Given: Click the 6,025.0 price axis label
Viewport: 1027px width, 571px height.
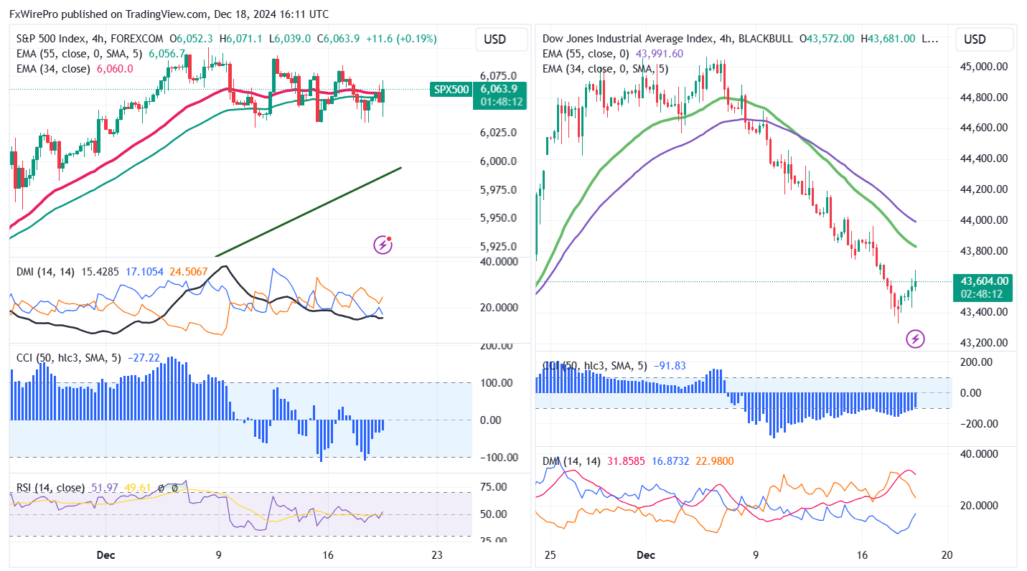Looking at the screenshot, I should (x=499, y=133).
